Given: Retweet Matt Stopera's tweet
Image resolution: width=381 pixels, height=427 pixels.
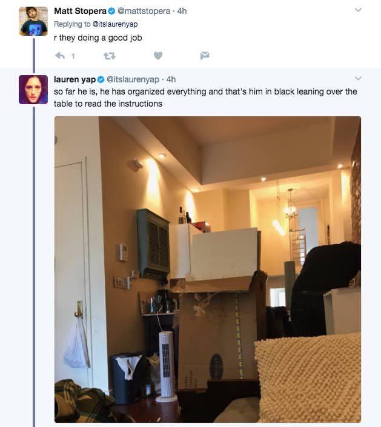Looking at the screenshot, I should pyautogui.click(x=110, y=56).
